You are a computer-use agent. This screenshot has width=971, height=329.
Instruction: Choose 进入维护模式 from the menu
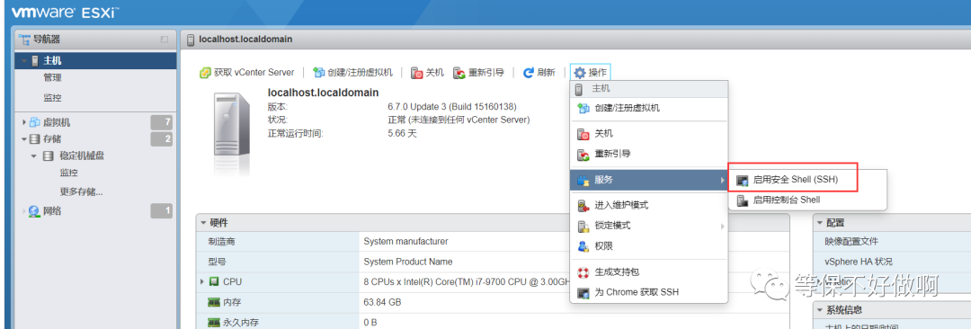pyautogui.click(x=648, y=205)
